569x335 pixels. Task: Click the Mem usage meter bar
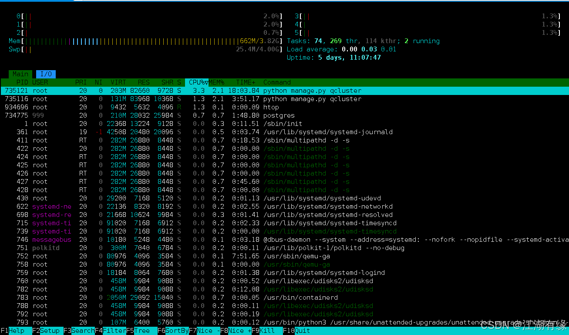tap(145, 41)
